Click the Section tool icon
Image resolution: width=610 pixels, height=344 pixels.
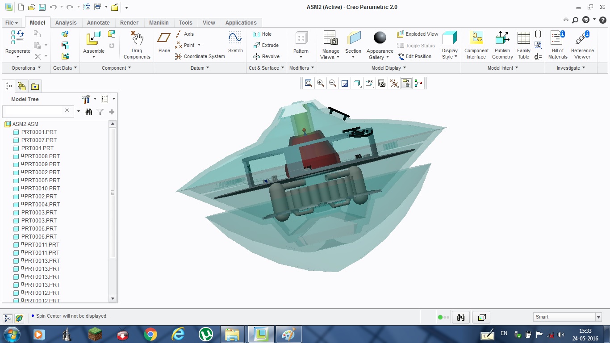[x=353, y=38]
